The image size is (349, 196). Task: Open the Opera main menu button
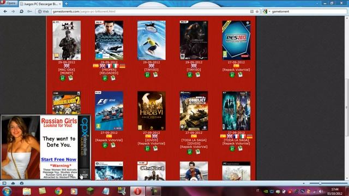(9, 3)
